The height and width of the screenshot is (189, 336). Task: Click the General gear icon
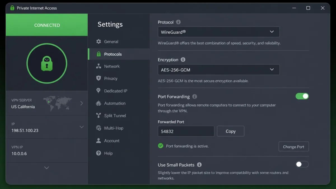coord(99,41)
